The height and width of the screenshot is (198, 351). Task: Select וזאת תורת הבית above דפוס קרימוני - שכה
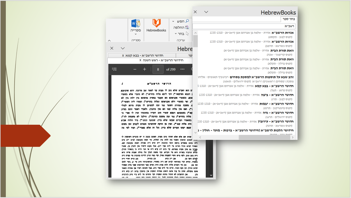pyautogui.click(x=282, y=51)
